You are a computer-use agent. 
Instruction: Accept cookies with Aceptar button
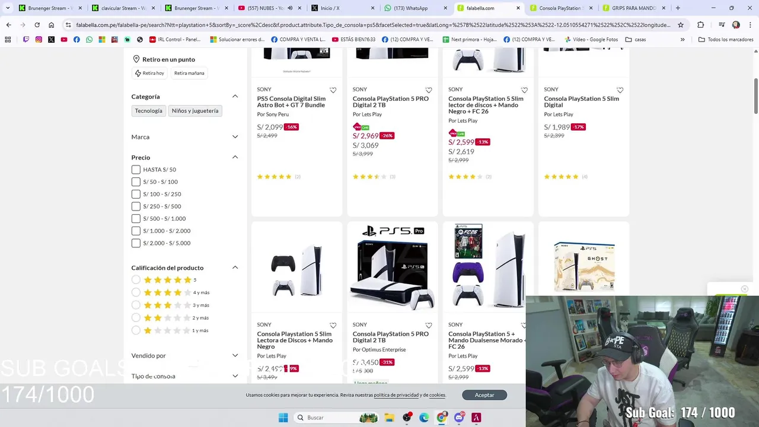point(484,395)
